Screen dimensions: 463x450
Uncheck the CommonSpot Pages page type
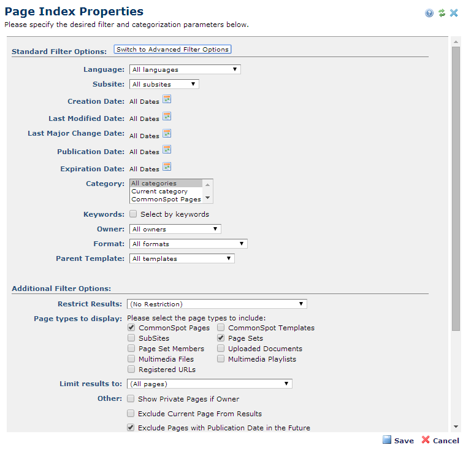[x=131, y=328]
